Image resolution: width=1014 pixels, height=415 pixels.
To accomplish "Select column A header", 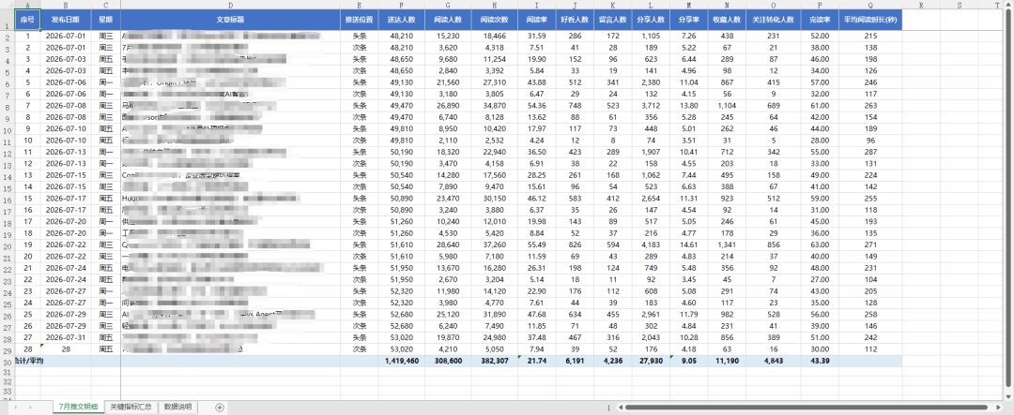I will 27,5.
